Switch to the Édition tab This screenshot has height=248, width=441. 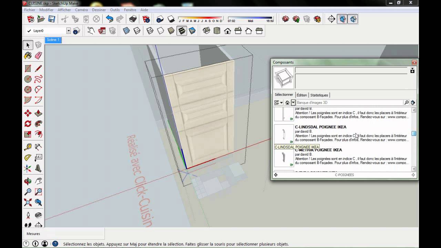[302, 95]
